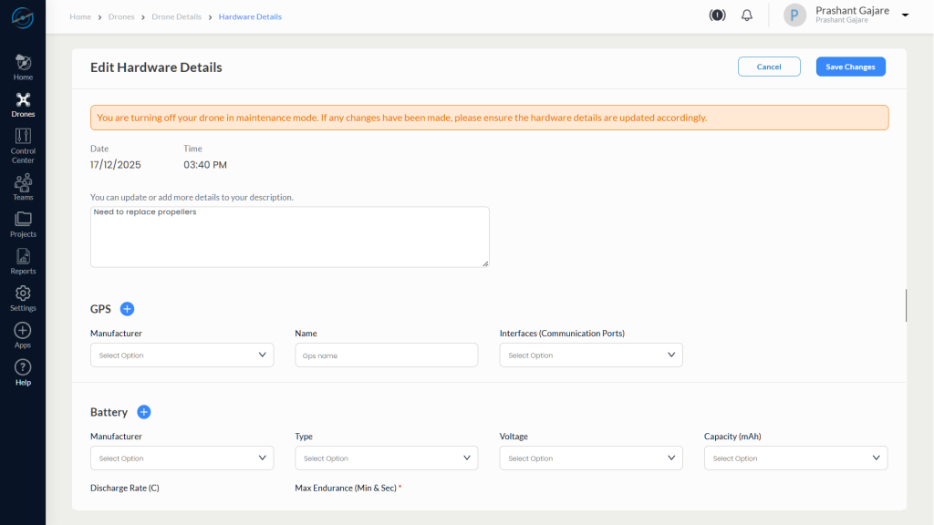Click the Save Changes button

[850, 67]
